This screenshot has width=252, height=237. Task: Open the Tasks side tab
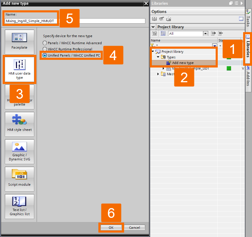coord(248,19)
